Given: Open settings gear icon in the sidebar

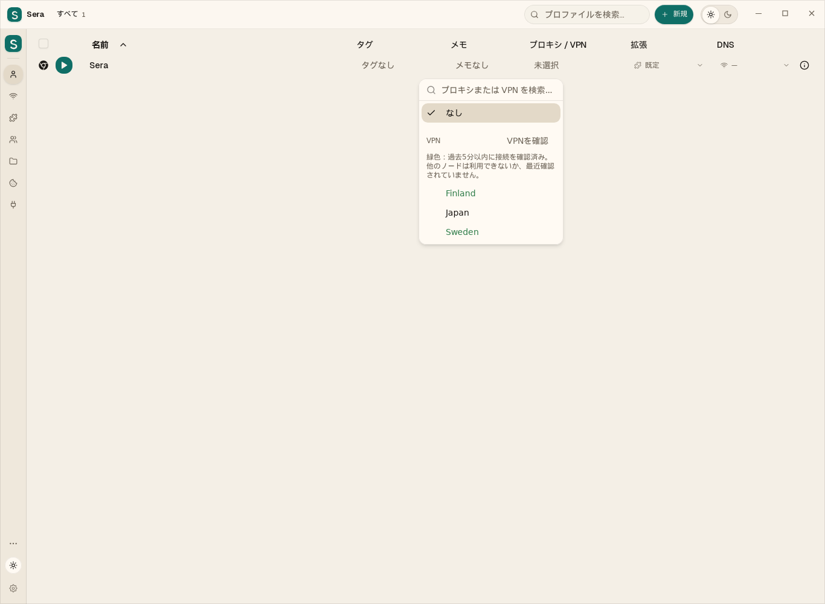Looking at the screenshot, I should [x=13, y=588].
